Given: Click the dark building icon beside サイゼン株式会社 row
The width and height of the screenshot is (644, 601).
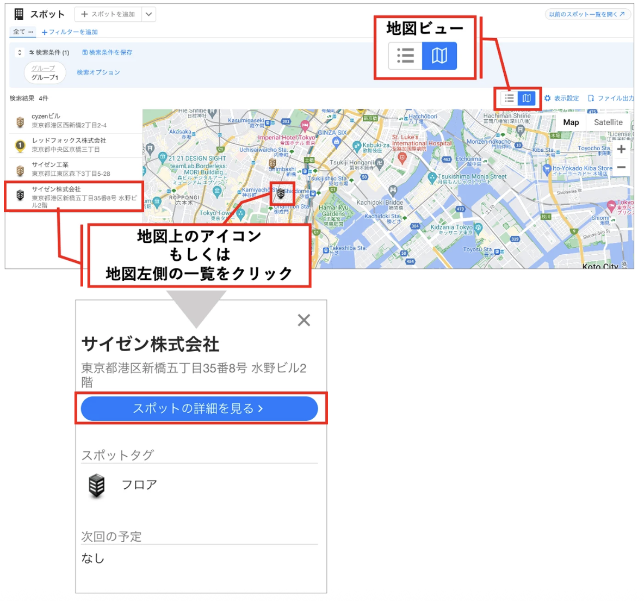Looking at the screenshot, I should pyautogui.click(x=20, y=195).
